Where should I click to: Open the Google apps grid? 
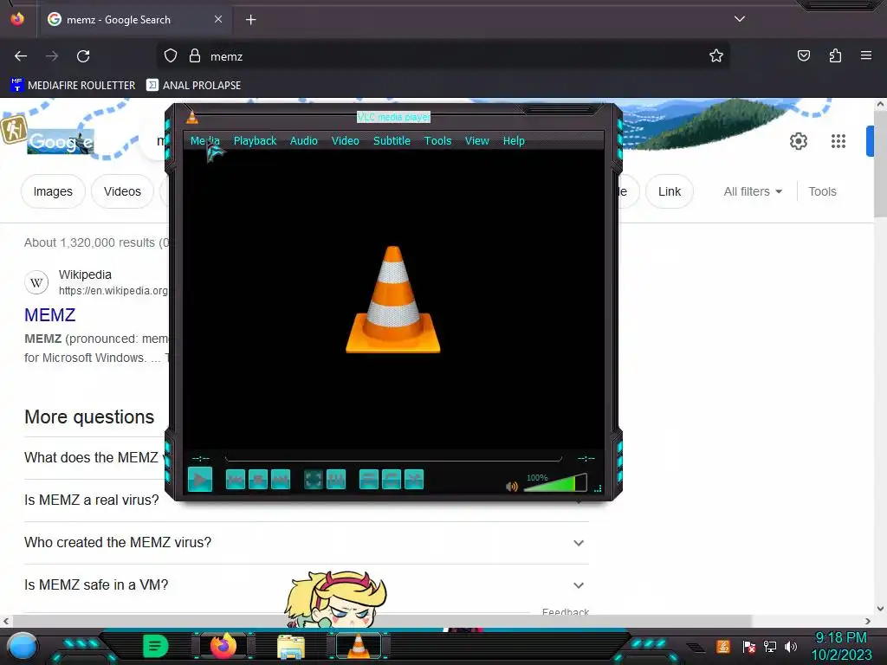[x=838, y=141]
